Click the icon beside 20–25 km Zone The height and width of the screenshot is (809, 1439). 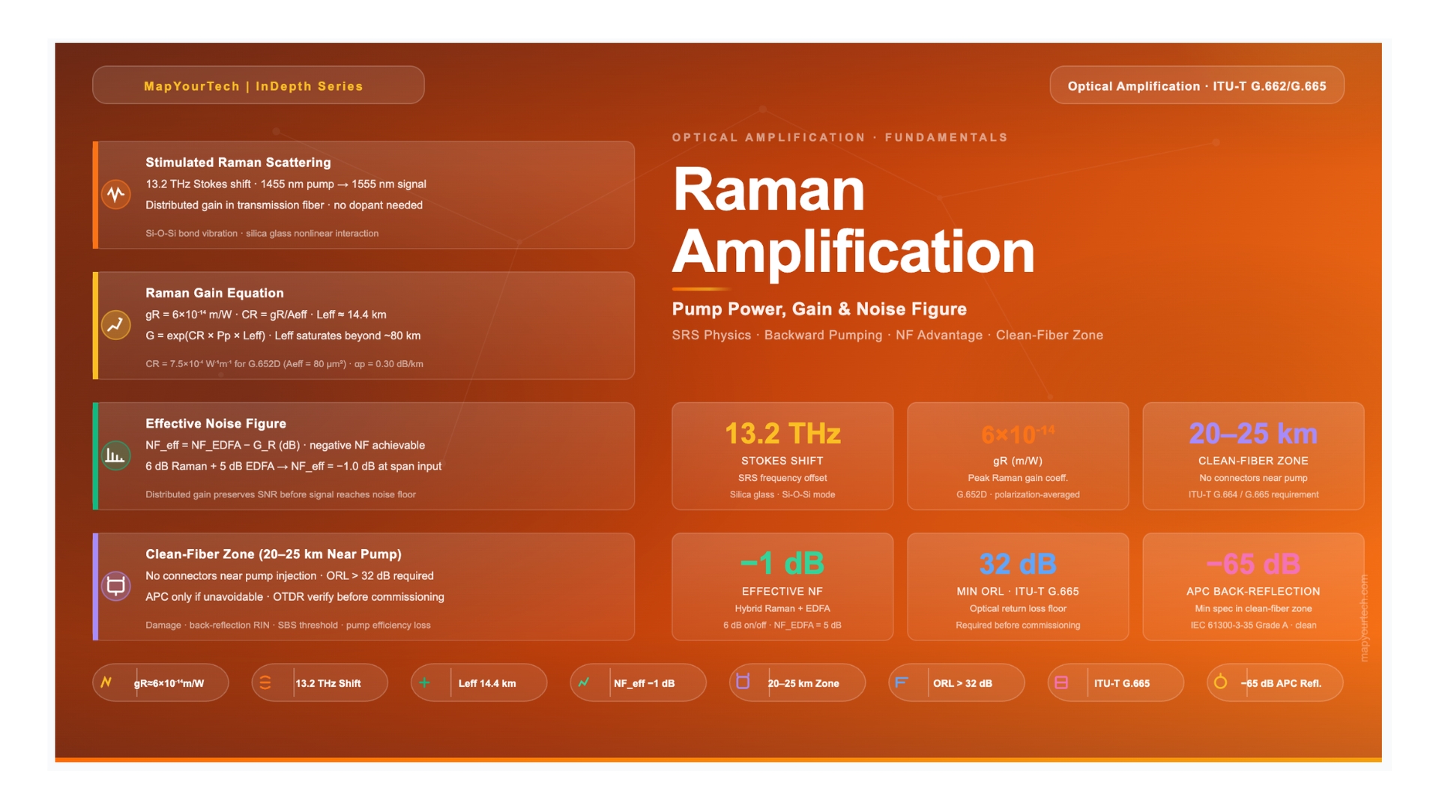(743, 682)
